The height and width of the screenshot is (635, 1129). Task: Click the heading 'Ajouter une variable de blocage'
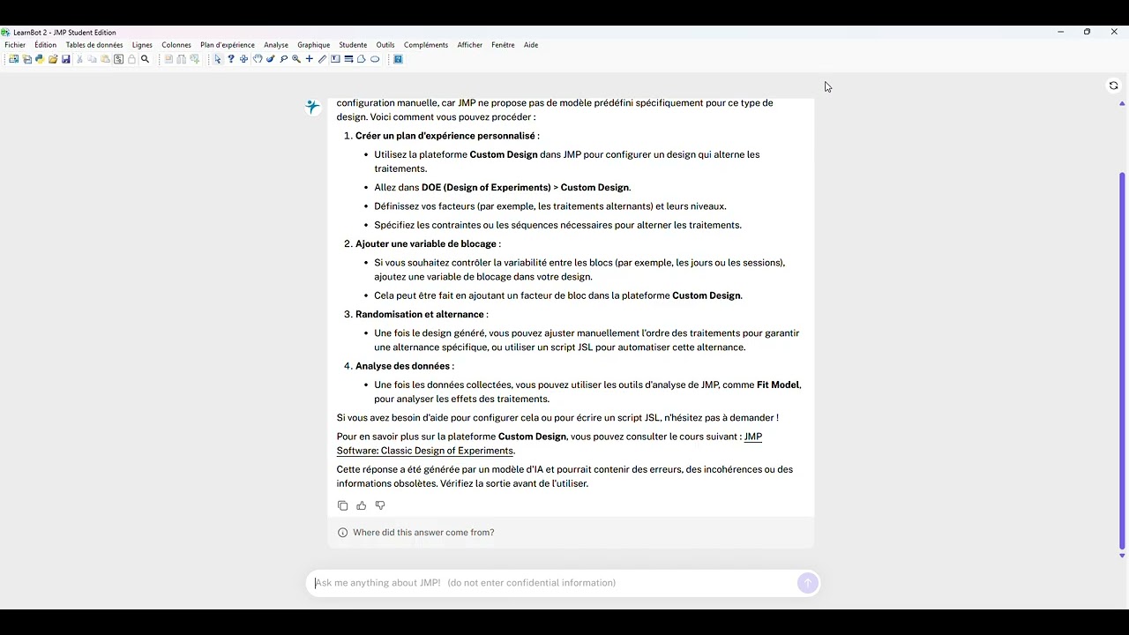(426, 244)
